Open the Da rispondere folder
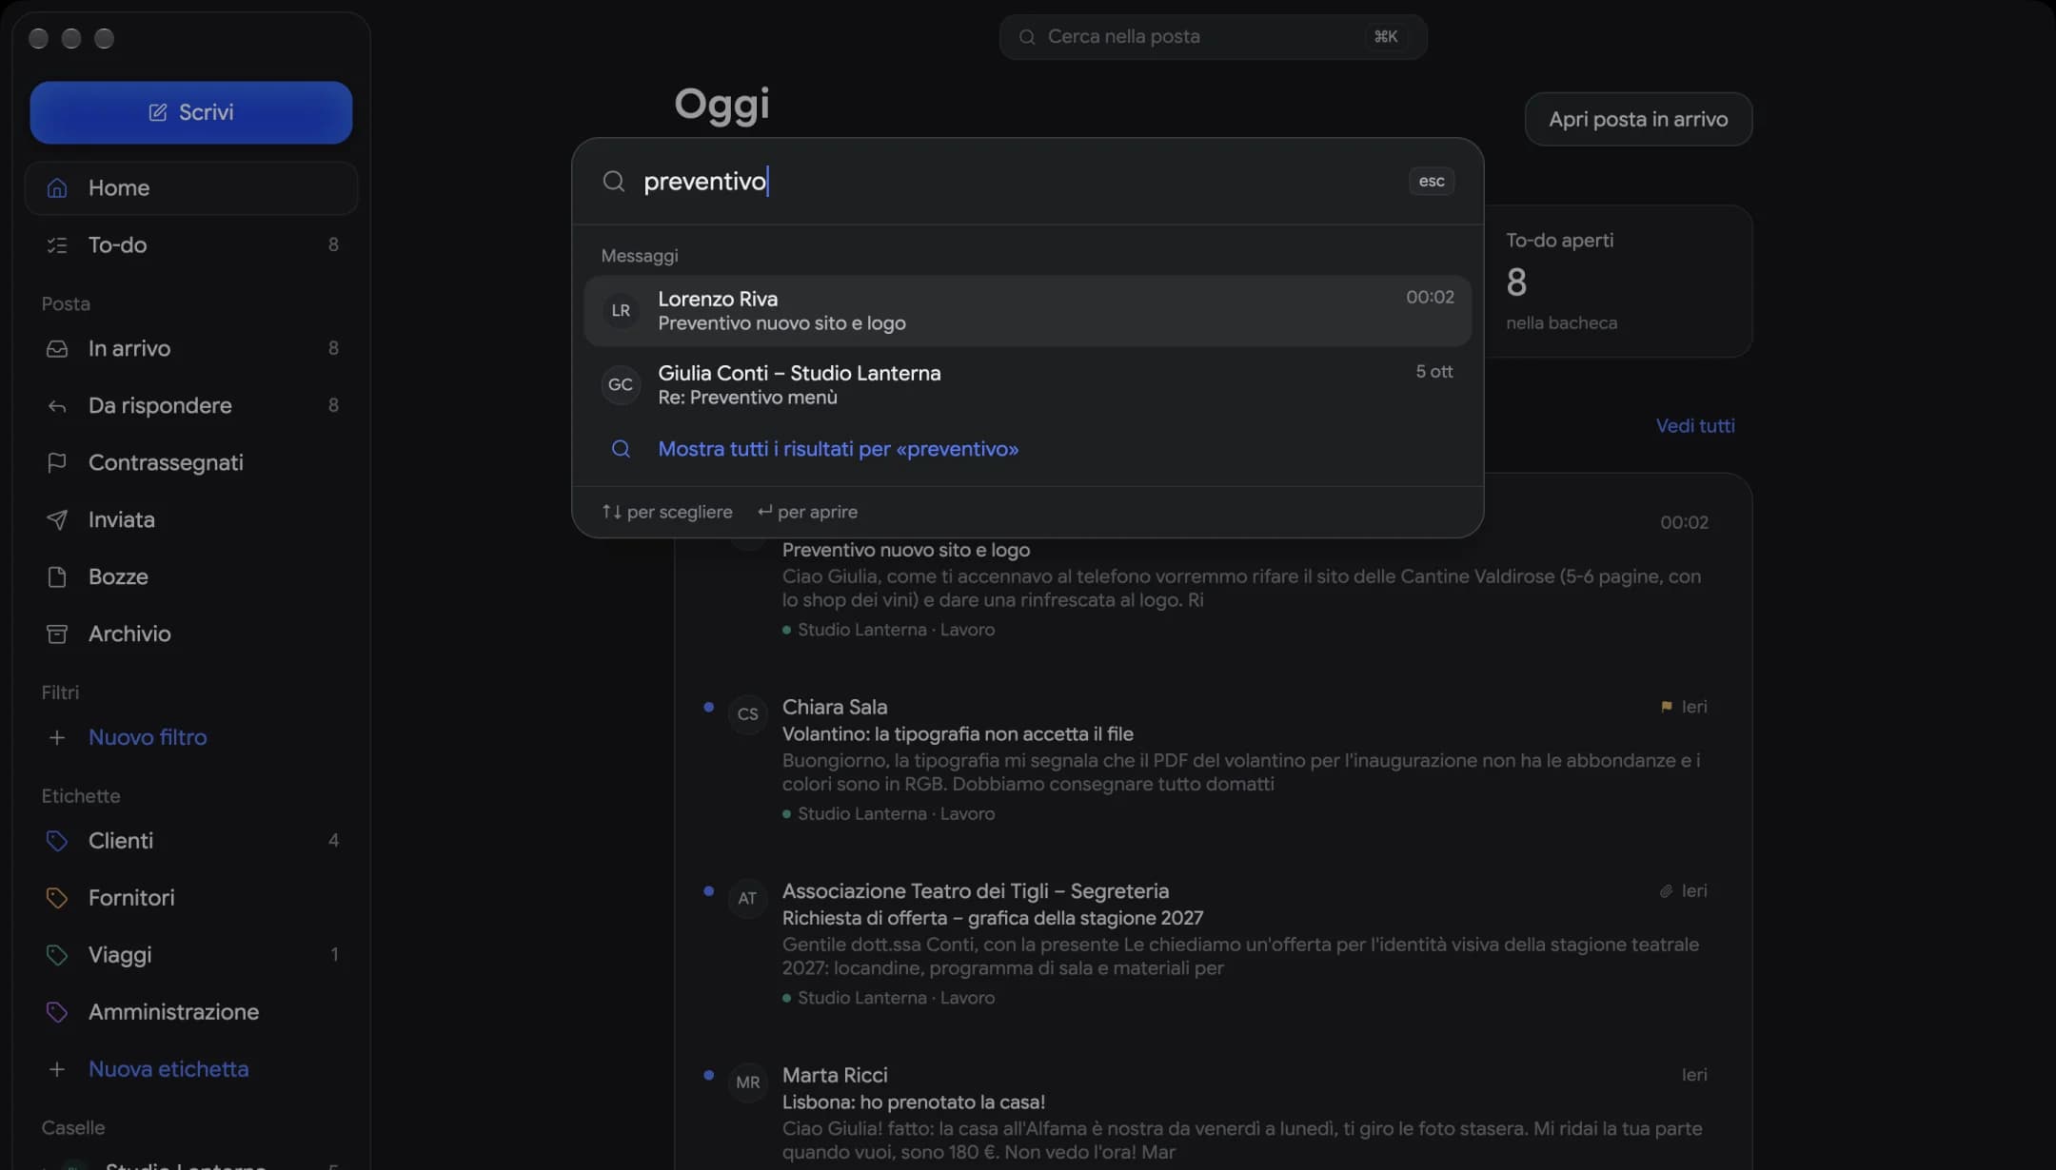 [x=190, y=405]
